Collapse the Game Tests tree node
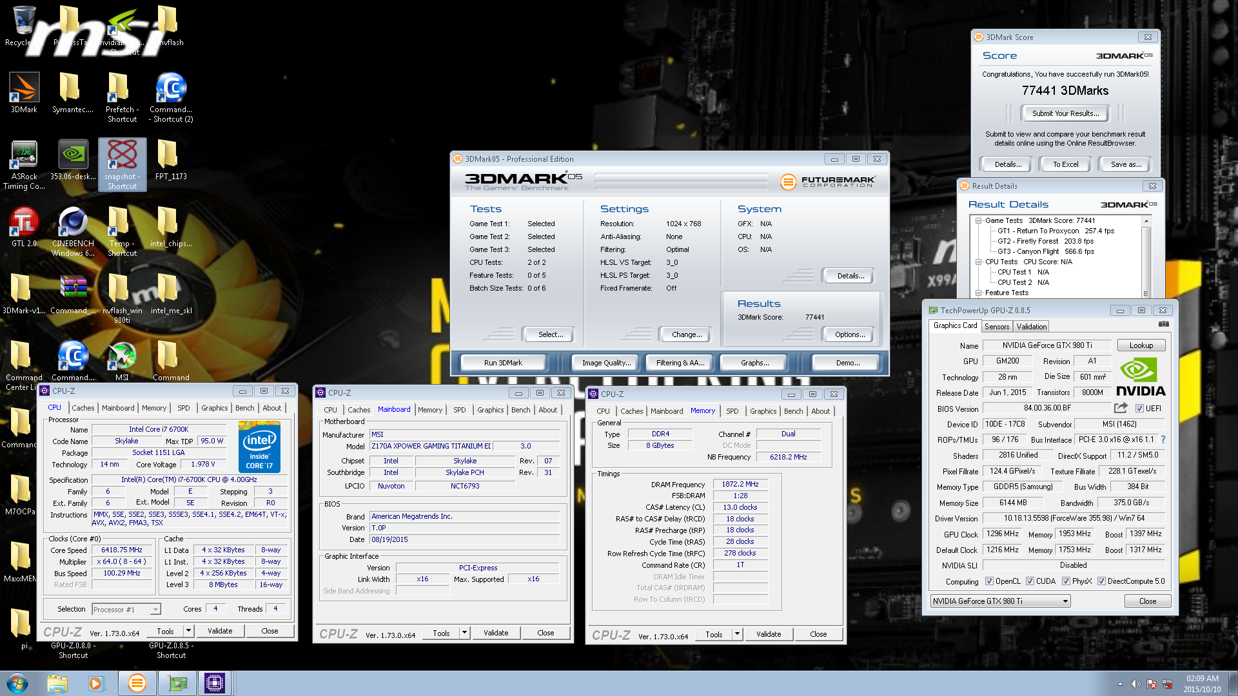This screenshot has width=1238, height=696. coord(978,220)
